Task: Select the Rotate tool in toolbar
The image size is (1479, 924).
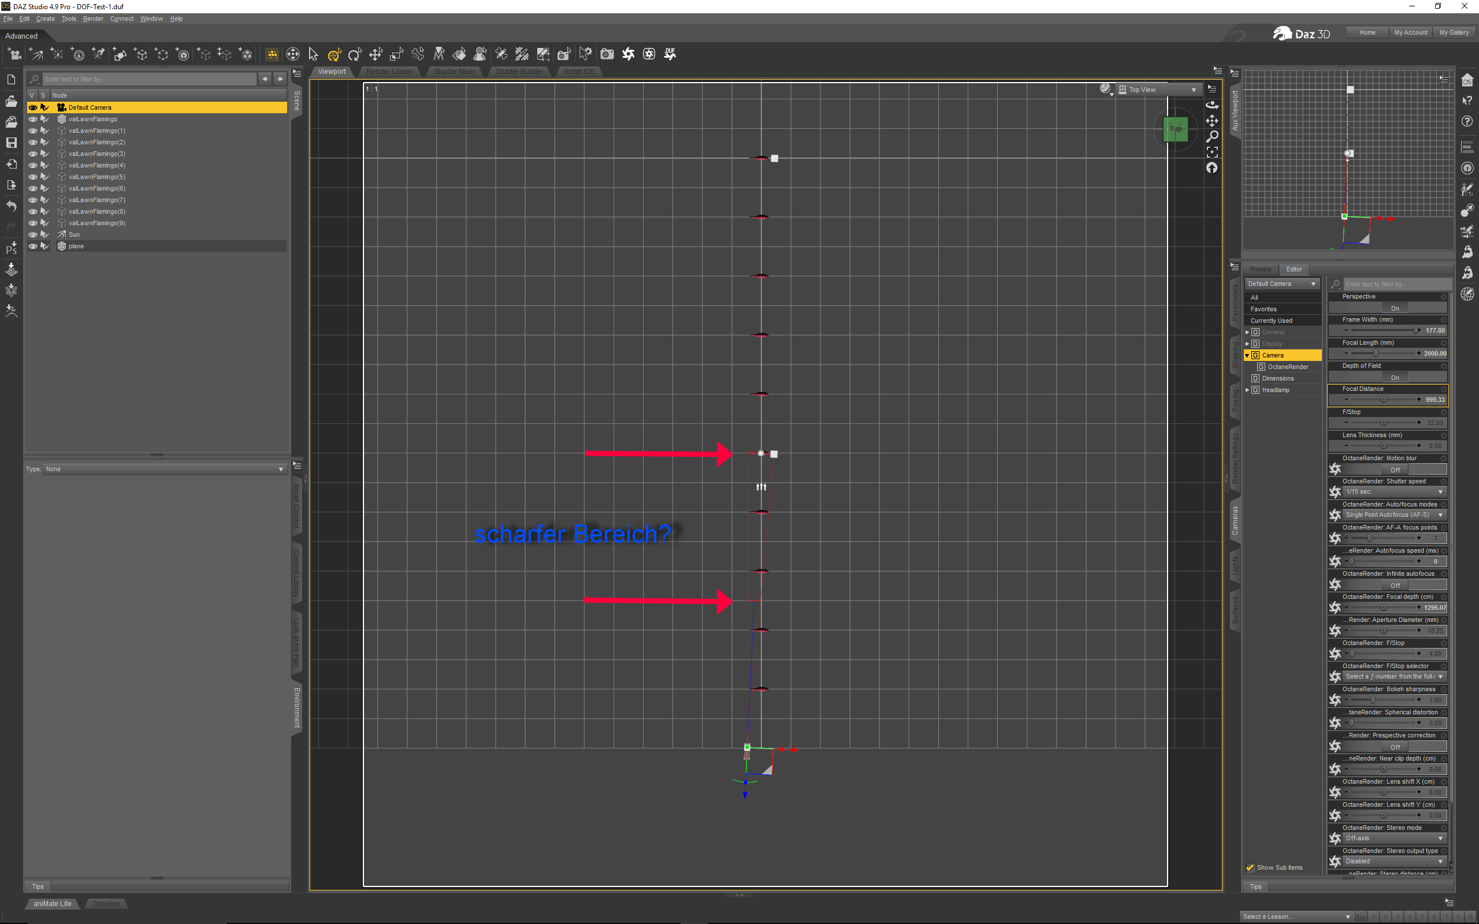Action: tap(355, 54)
